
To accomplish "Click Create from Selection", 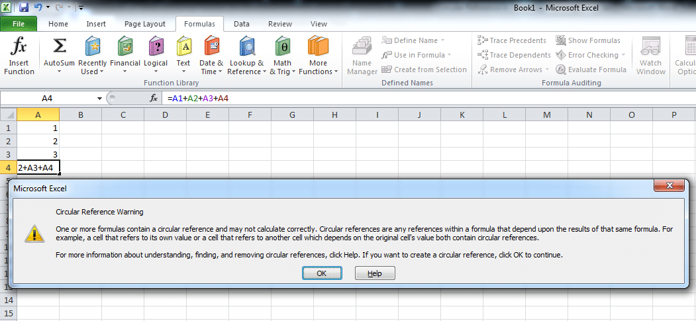I will (x=424, y=69).
